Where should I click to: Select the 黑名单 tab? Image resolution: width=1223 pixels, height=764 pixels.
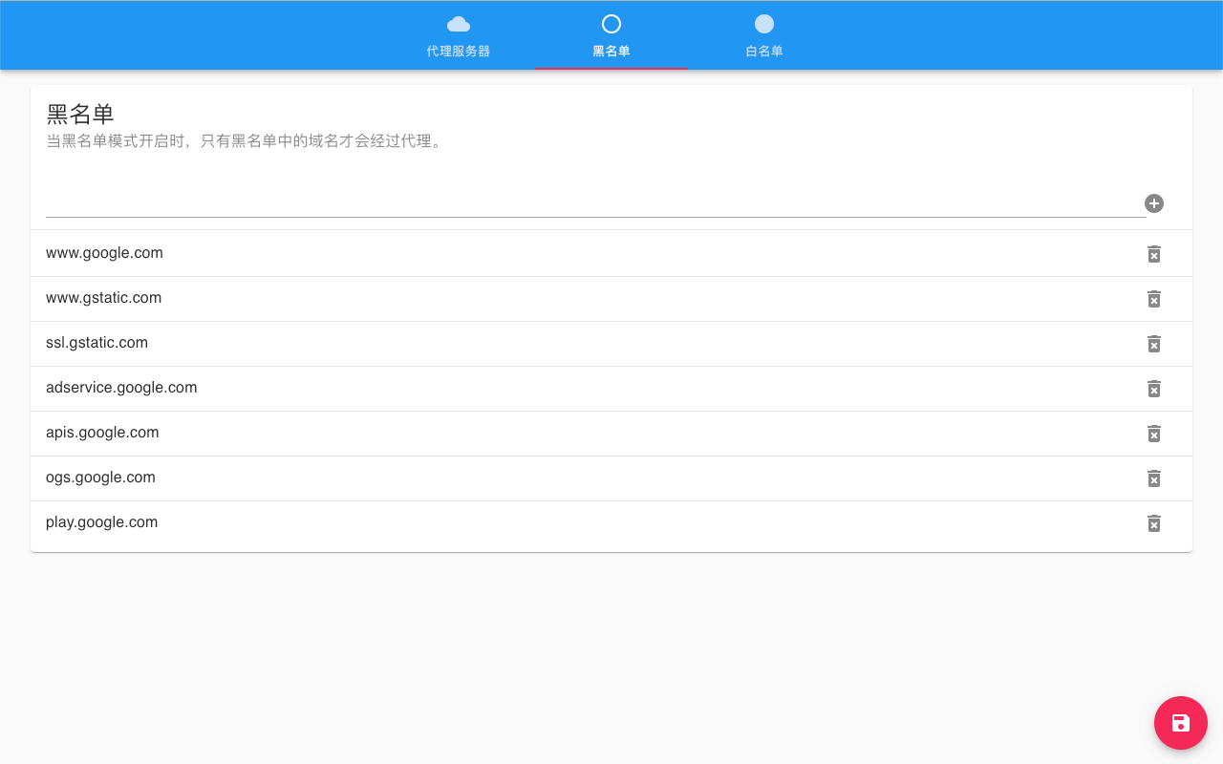click(x=611, y=50)
